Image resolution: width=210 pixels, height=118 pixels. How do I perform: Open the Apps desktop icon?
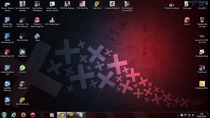pyautogui.click(x=38, y=37)
